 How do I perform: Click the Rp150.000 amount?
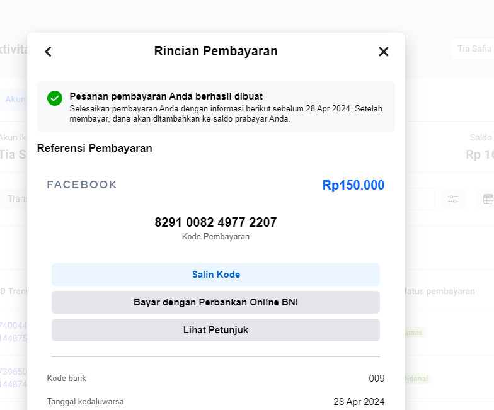point(353,185)
